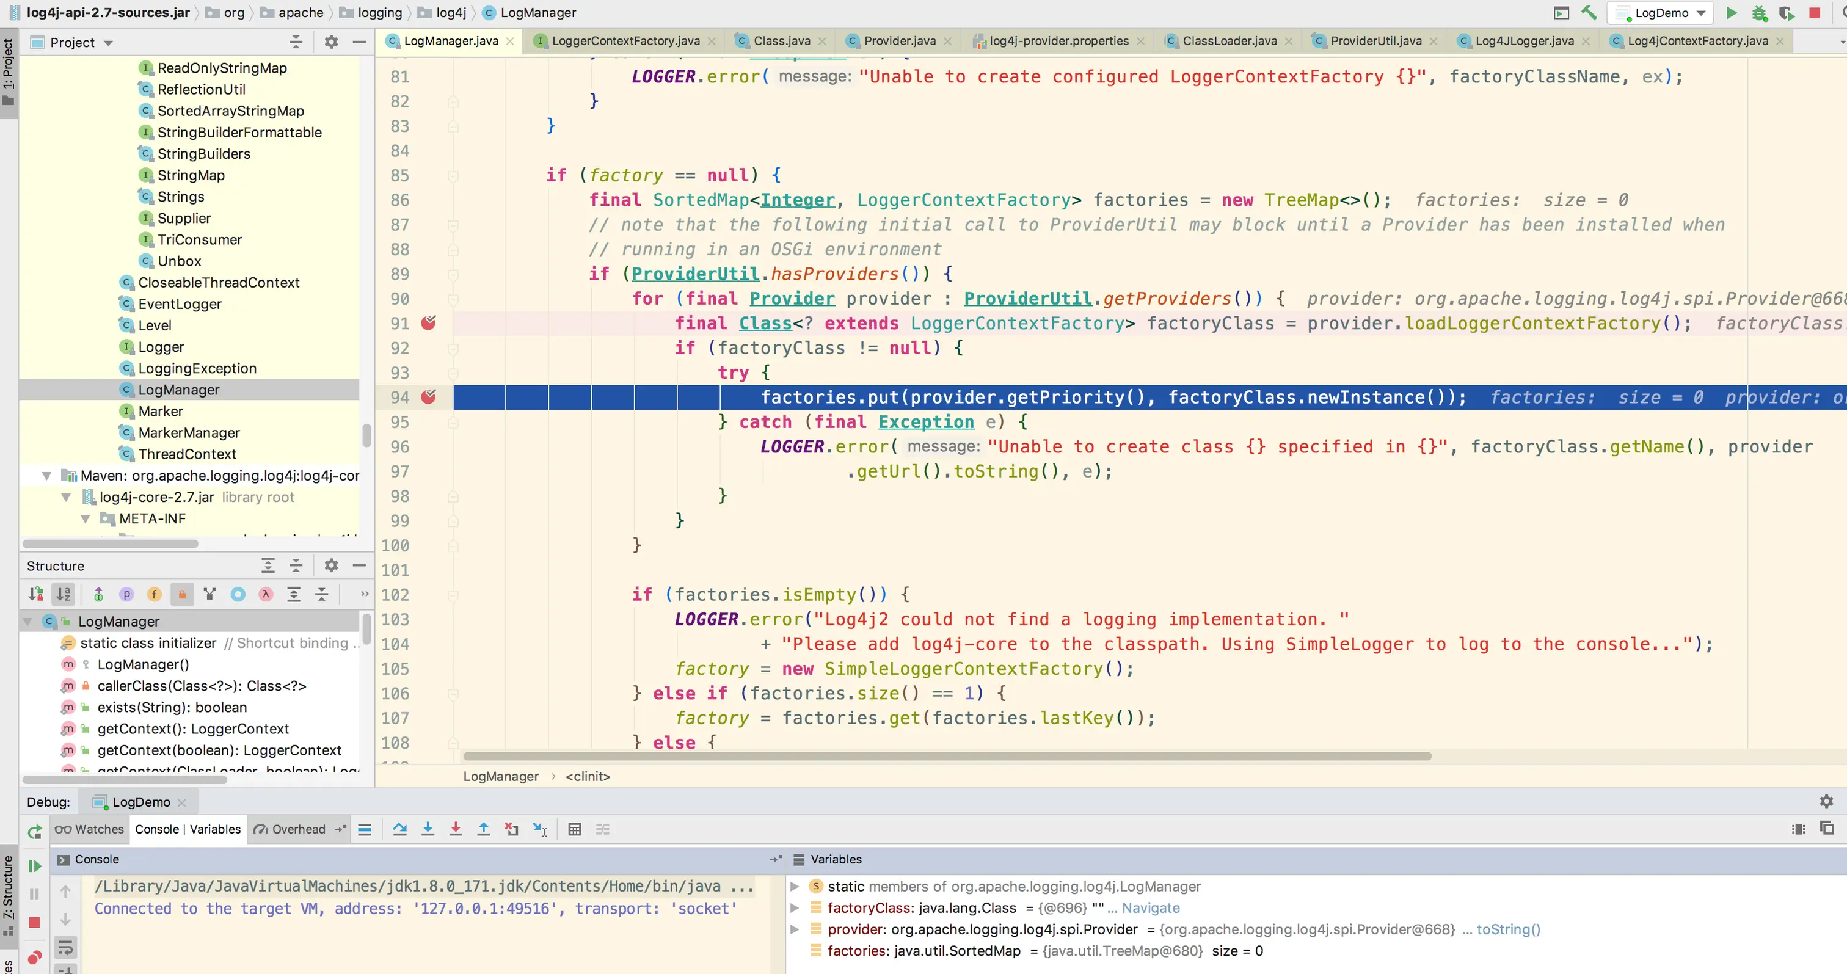This screenshot has width=1847, height=974.
Task: Open the Project panel settings gear
Action: [330, 42]
